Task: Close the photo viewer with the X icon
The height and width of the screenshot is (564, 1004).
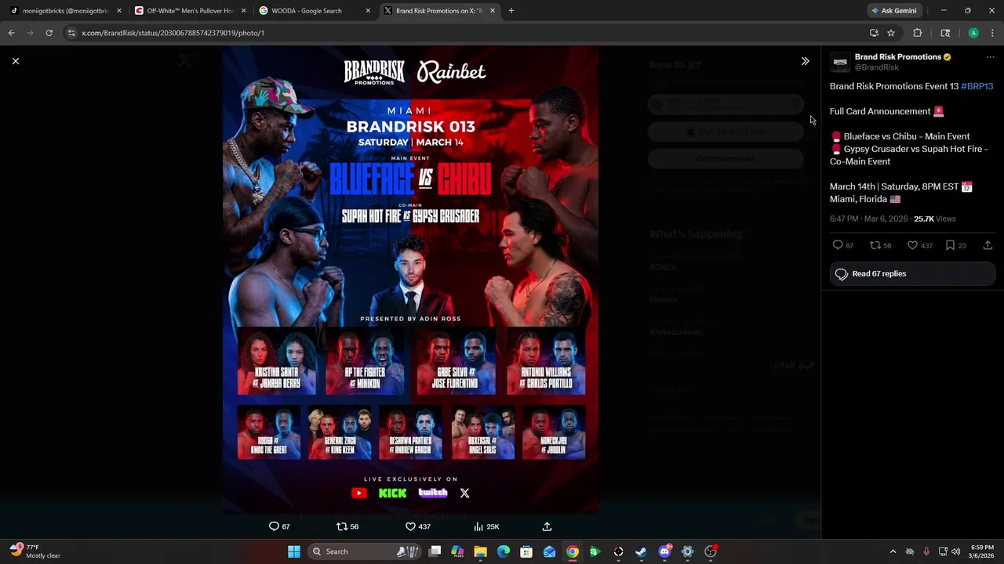Action: coord(16,61)
